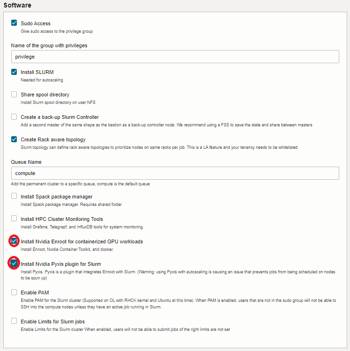350x351 pixels.
Task: Check Create a back-up Slurm Controller box
Action: pos(14,117)
